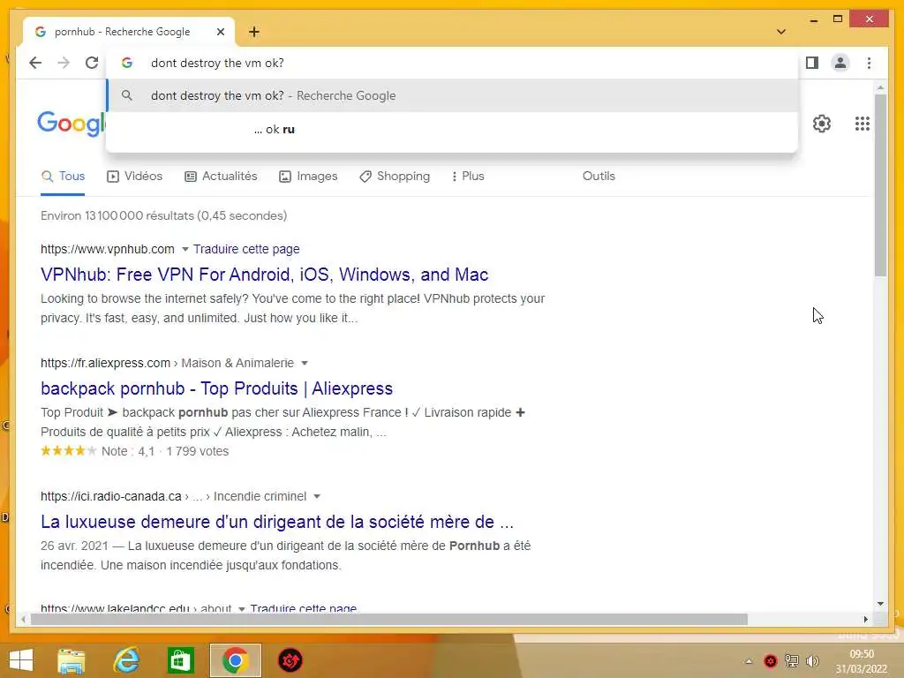Switch to the Vidéos tab

[135, 177]
